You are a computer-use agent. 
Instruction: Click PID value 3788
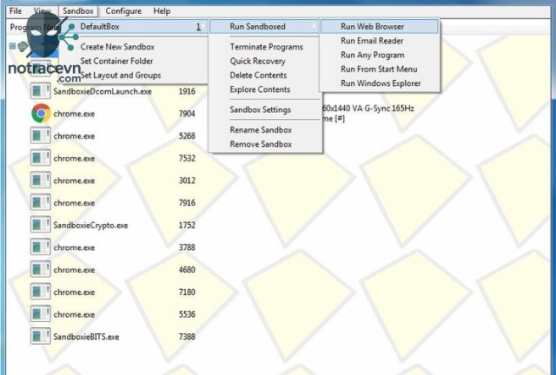(187, 247)
